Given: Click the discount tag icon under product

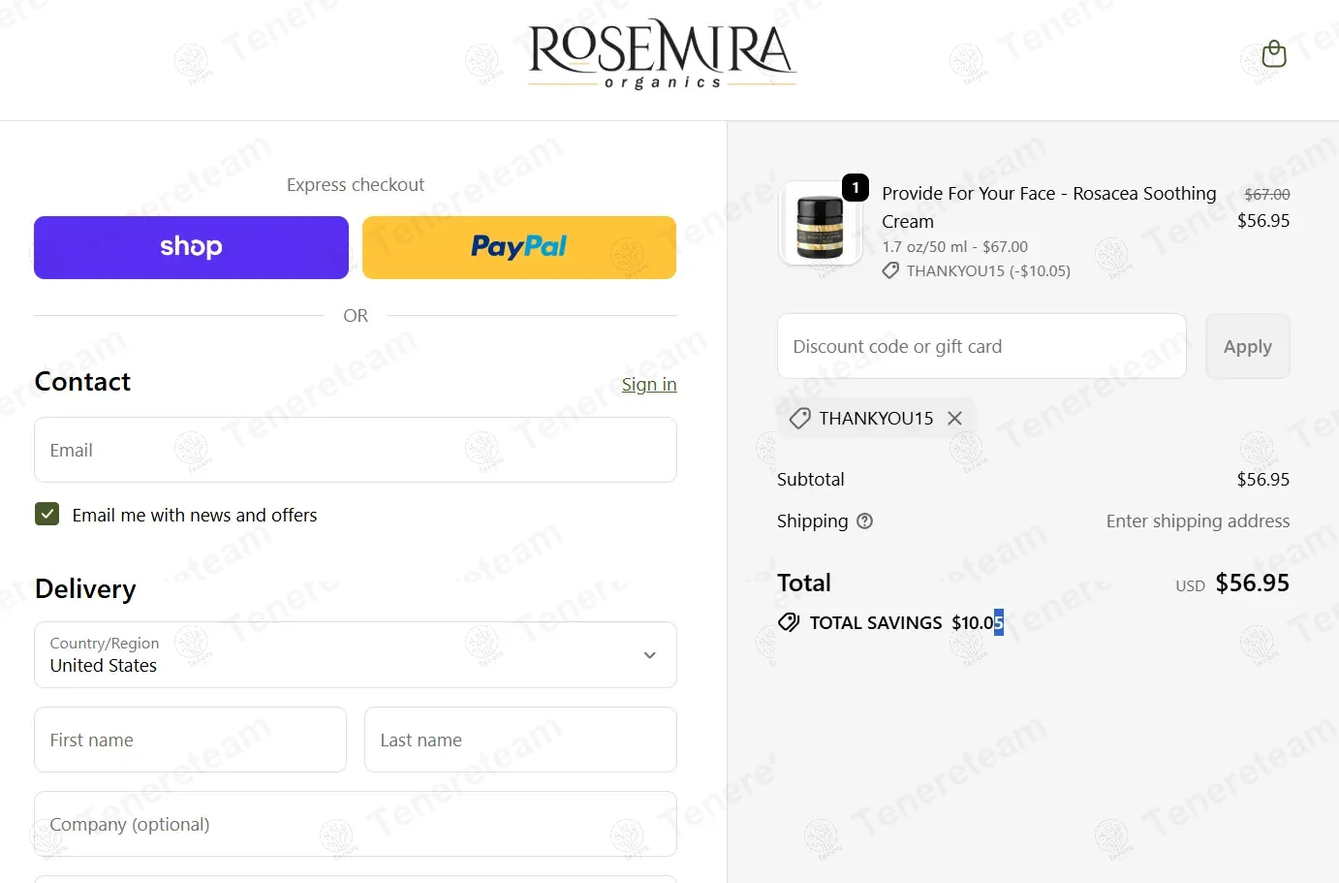Looking at the screenshot, I should coord(890,271).
